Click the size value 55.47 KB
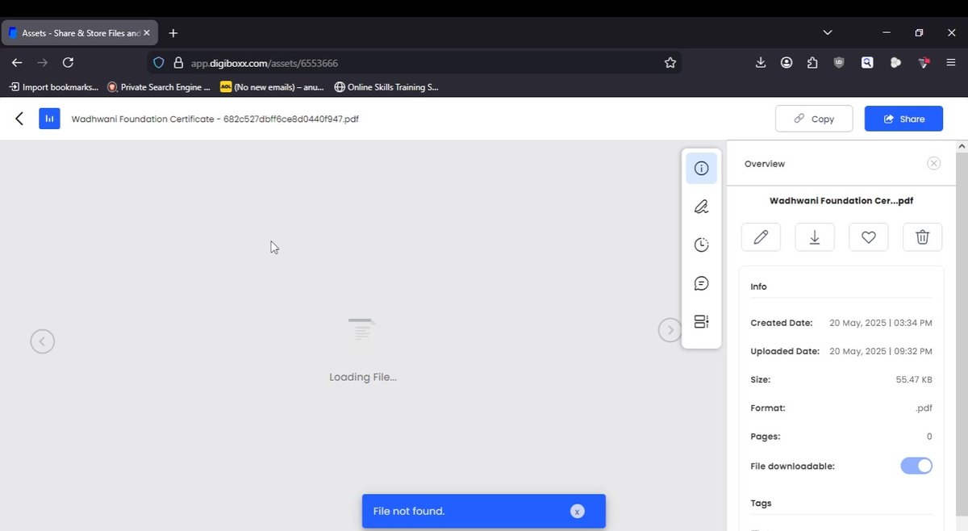The height and width of the screenshot is (531, 968). coord(914,379)
